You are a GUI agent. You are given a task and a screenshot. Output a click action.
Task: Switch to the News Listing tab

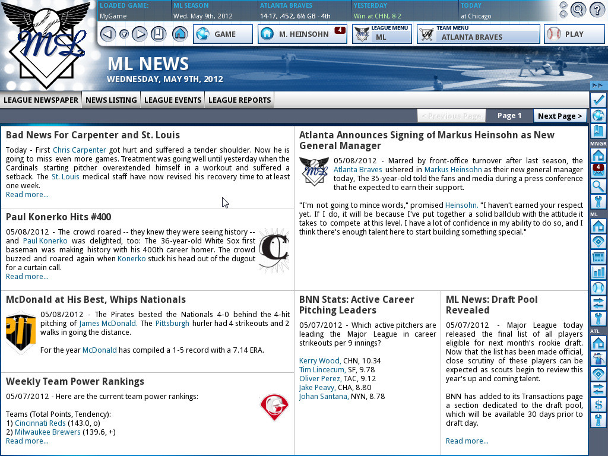click(111, 100)
